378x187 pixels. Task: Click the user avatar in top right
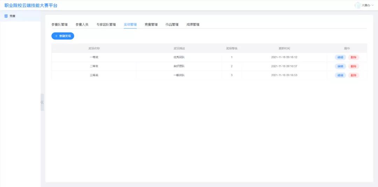357,5
